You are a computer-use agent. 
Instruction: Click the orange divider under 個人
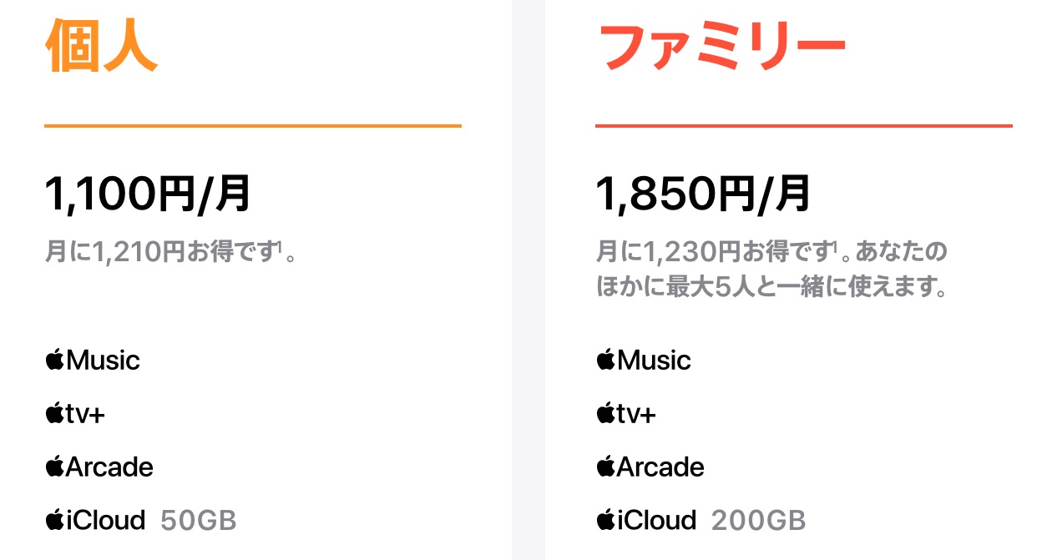(x=252, y=126)
